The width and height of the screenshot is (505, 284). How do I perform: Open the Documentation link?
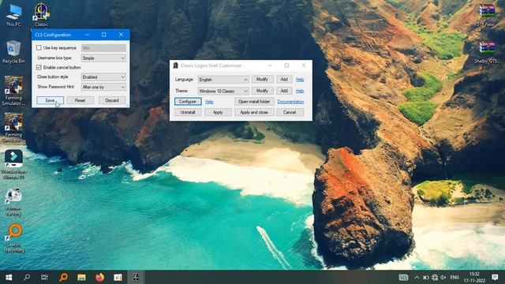(x=290, y=102)
